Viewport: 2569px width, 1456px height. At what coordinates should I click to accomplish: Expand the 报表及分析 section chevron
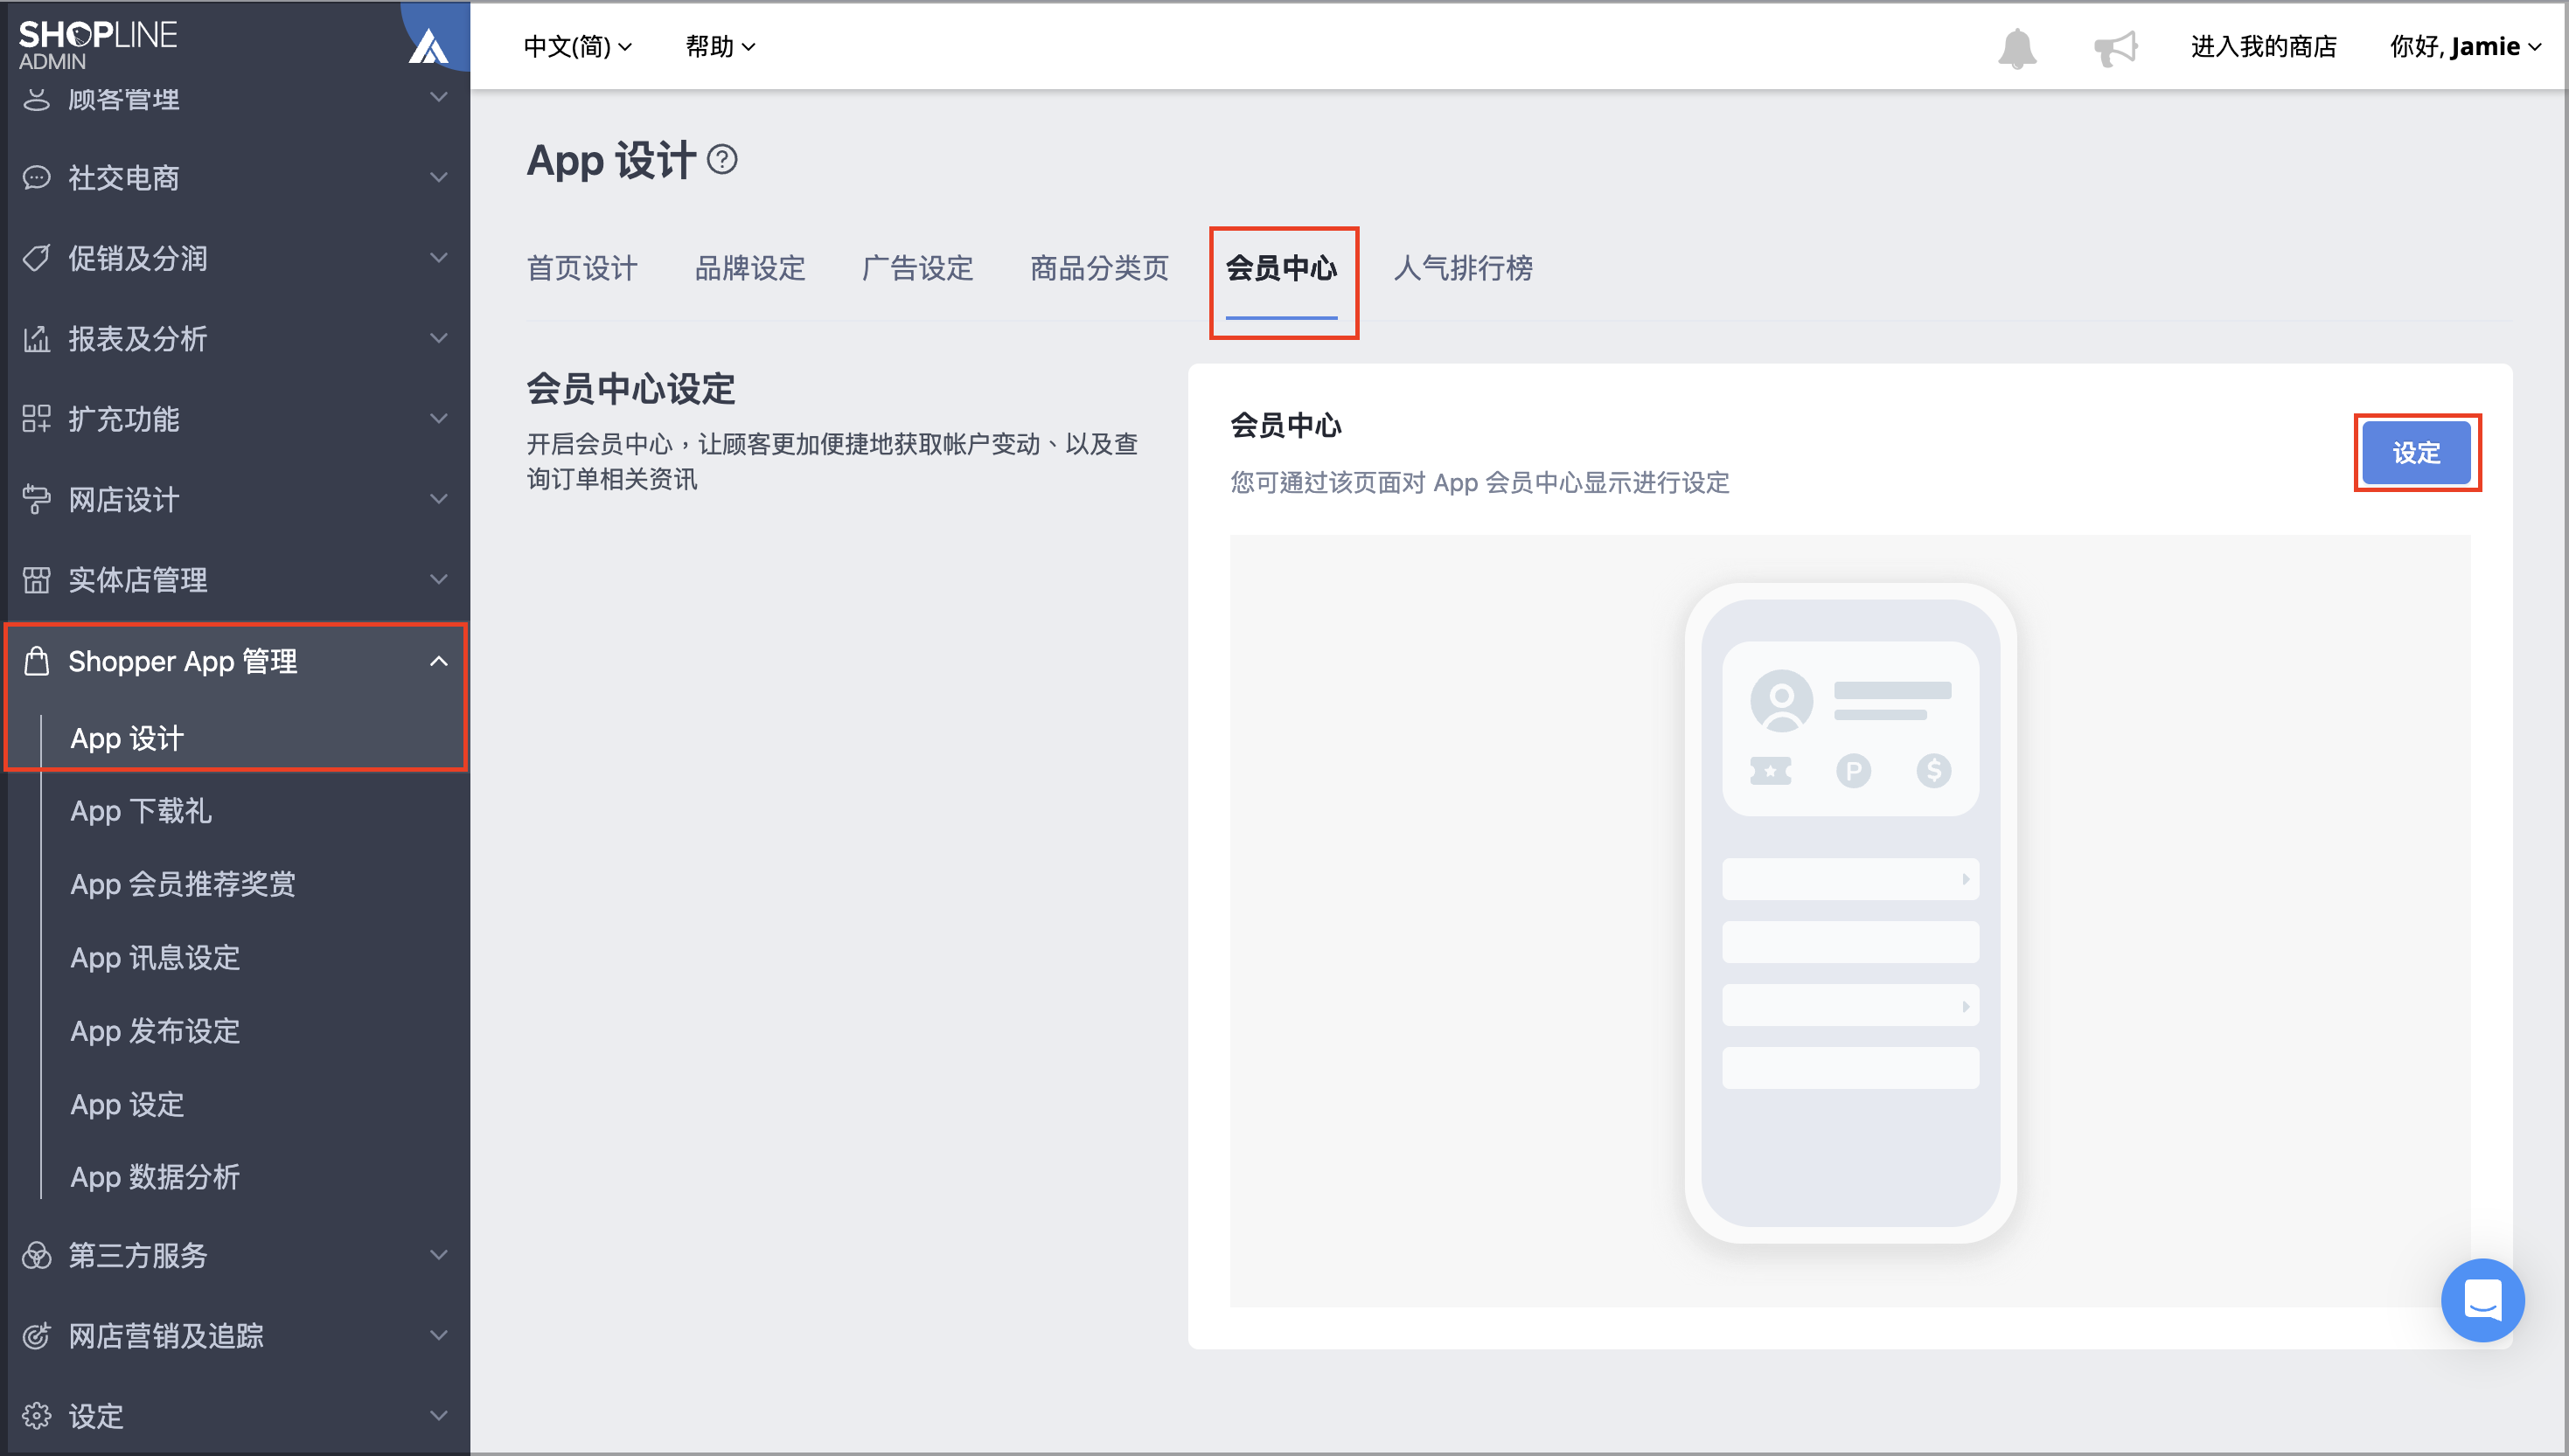[438, 338]
